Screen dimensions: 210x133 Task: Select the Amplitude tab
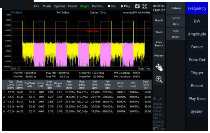(x=197, y=34)
